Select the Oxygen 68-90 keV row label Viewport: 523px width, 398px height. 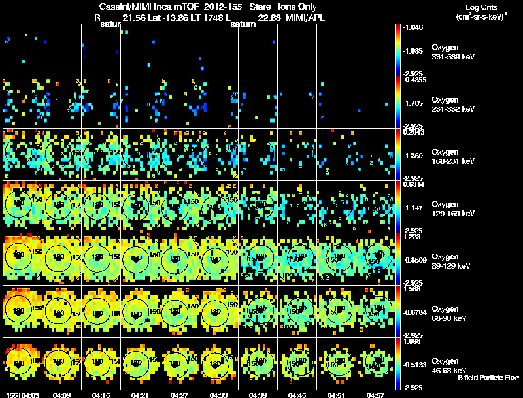pyautogui.click(x=449, y=314)
